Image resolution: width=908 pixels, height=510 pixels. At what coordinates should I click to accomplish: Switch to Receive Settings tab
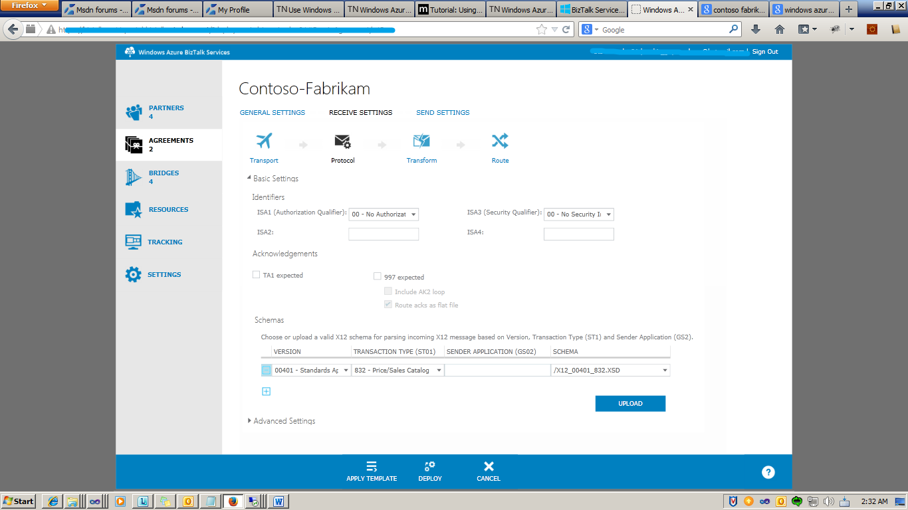361,113
